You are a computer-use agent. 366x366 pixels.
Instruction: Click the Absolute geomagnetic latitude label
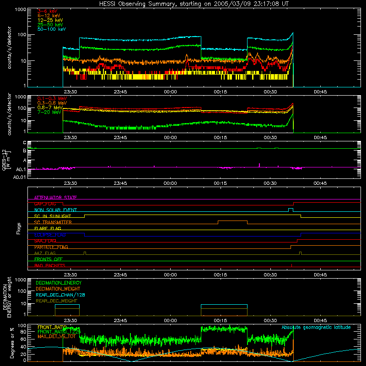pos(316,327)
